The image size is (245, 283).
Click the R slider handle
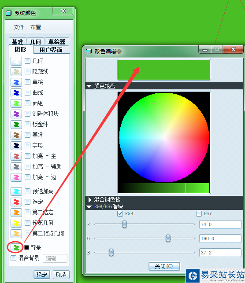coord(124,224)
